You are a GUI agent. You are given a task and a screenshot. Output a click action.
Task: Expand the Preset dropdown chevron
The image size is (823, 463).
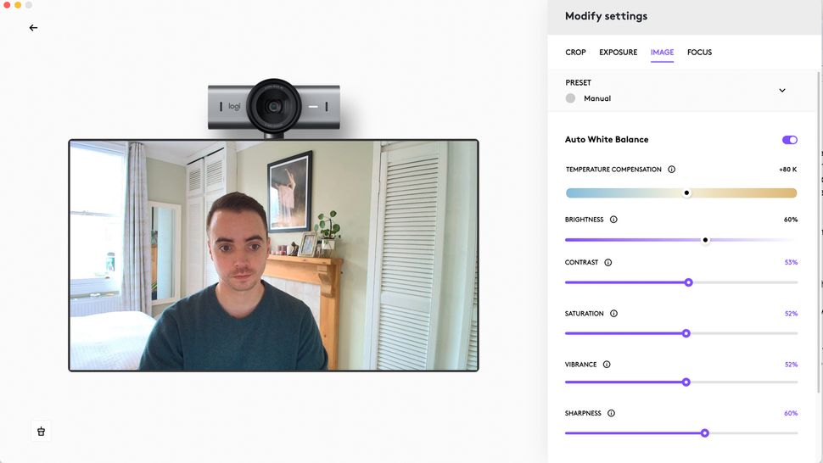(x=782, y=90)
